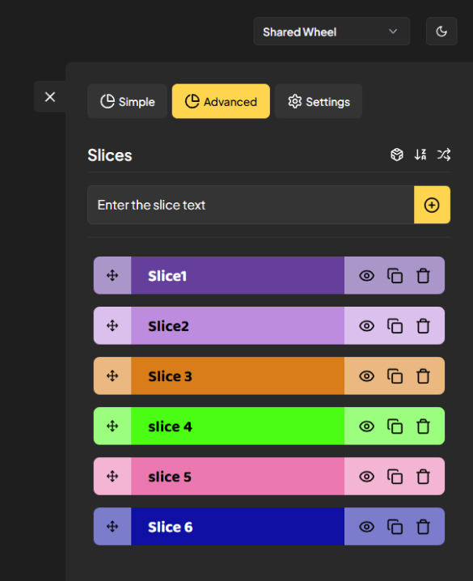Hide Slice1 using its eye icon
This screenshot has width=473, height=581.
367,276
